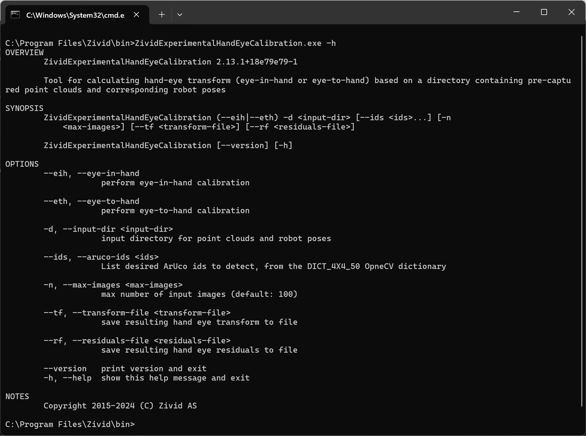
Task: Click the vertical scrollbar of the terminal
Action: click(x=582, y=202)
